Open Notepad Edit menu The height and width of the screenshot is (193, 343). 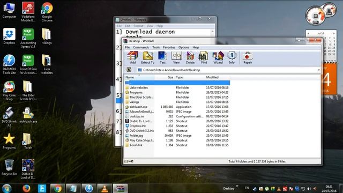(128, 26)
